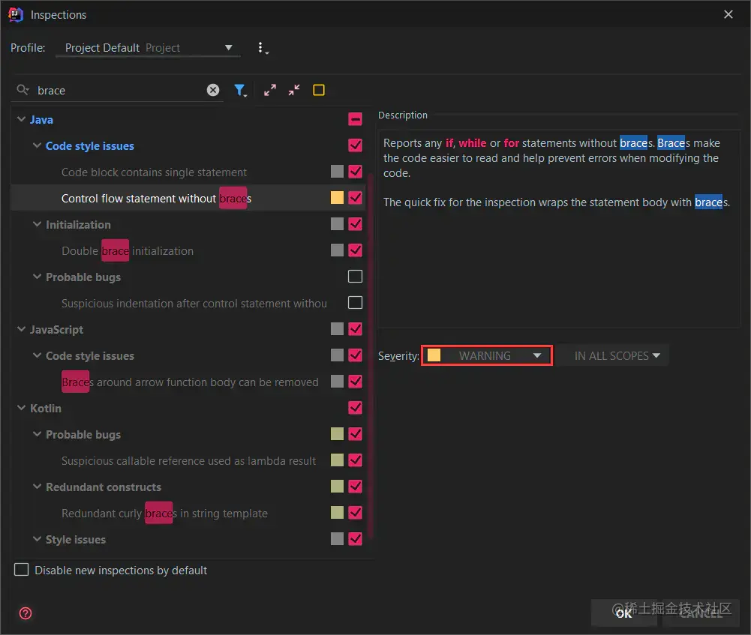Click the OK button
Screen dimensions: 751x635
[x=623, y=613]
